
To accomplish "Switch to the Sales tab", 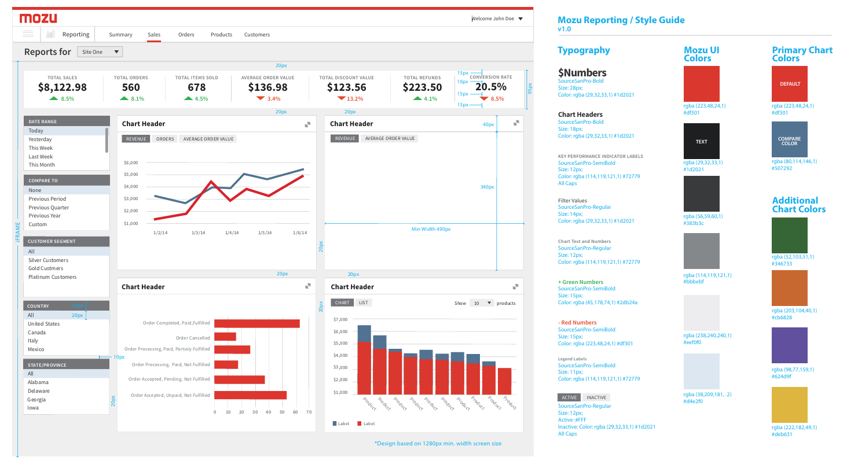I will pyautogui.click(x=154, y=35).
